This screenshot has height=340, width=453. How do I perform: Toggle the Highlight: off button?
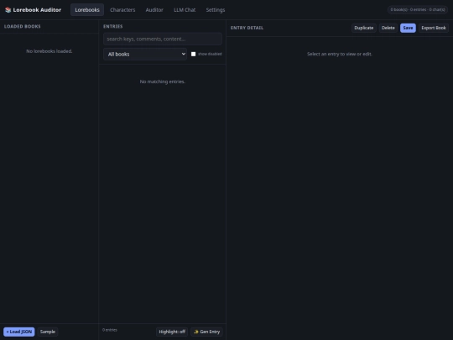(172, 332)
